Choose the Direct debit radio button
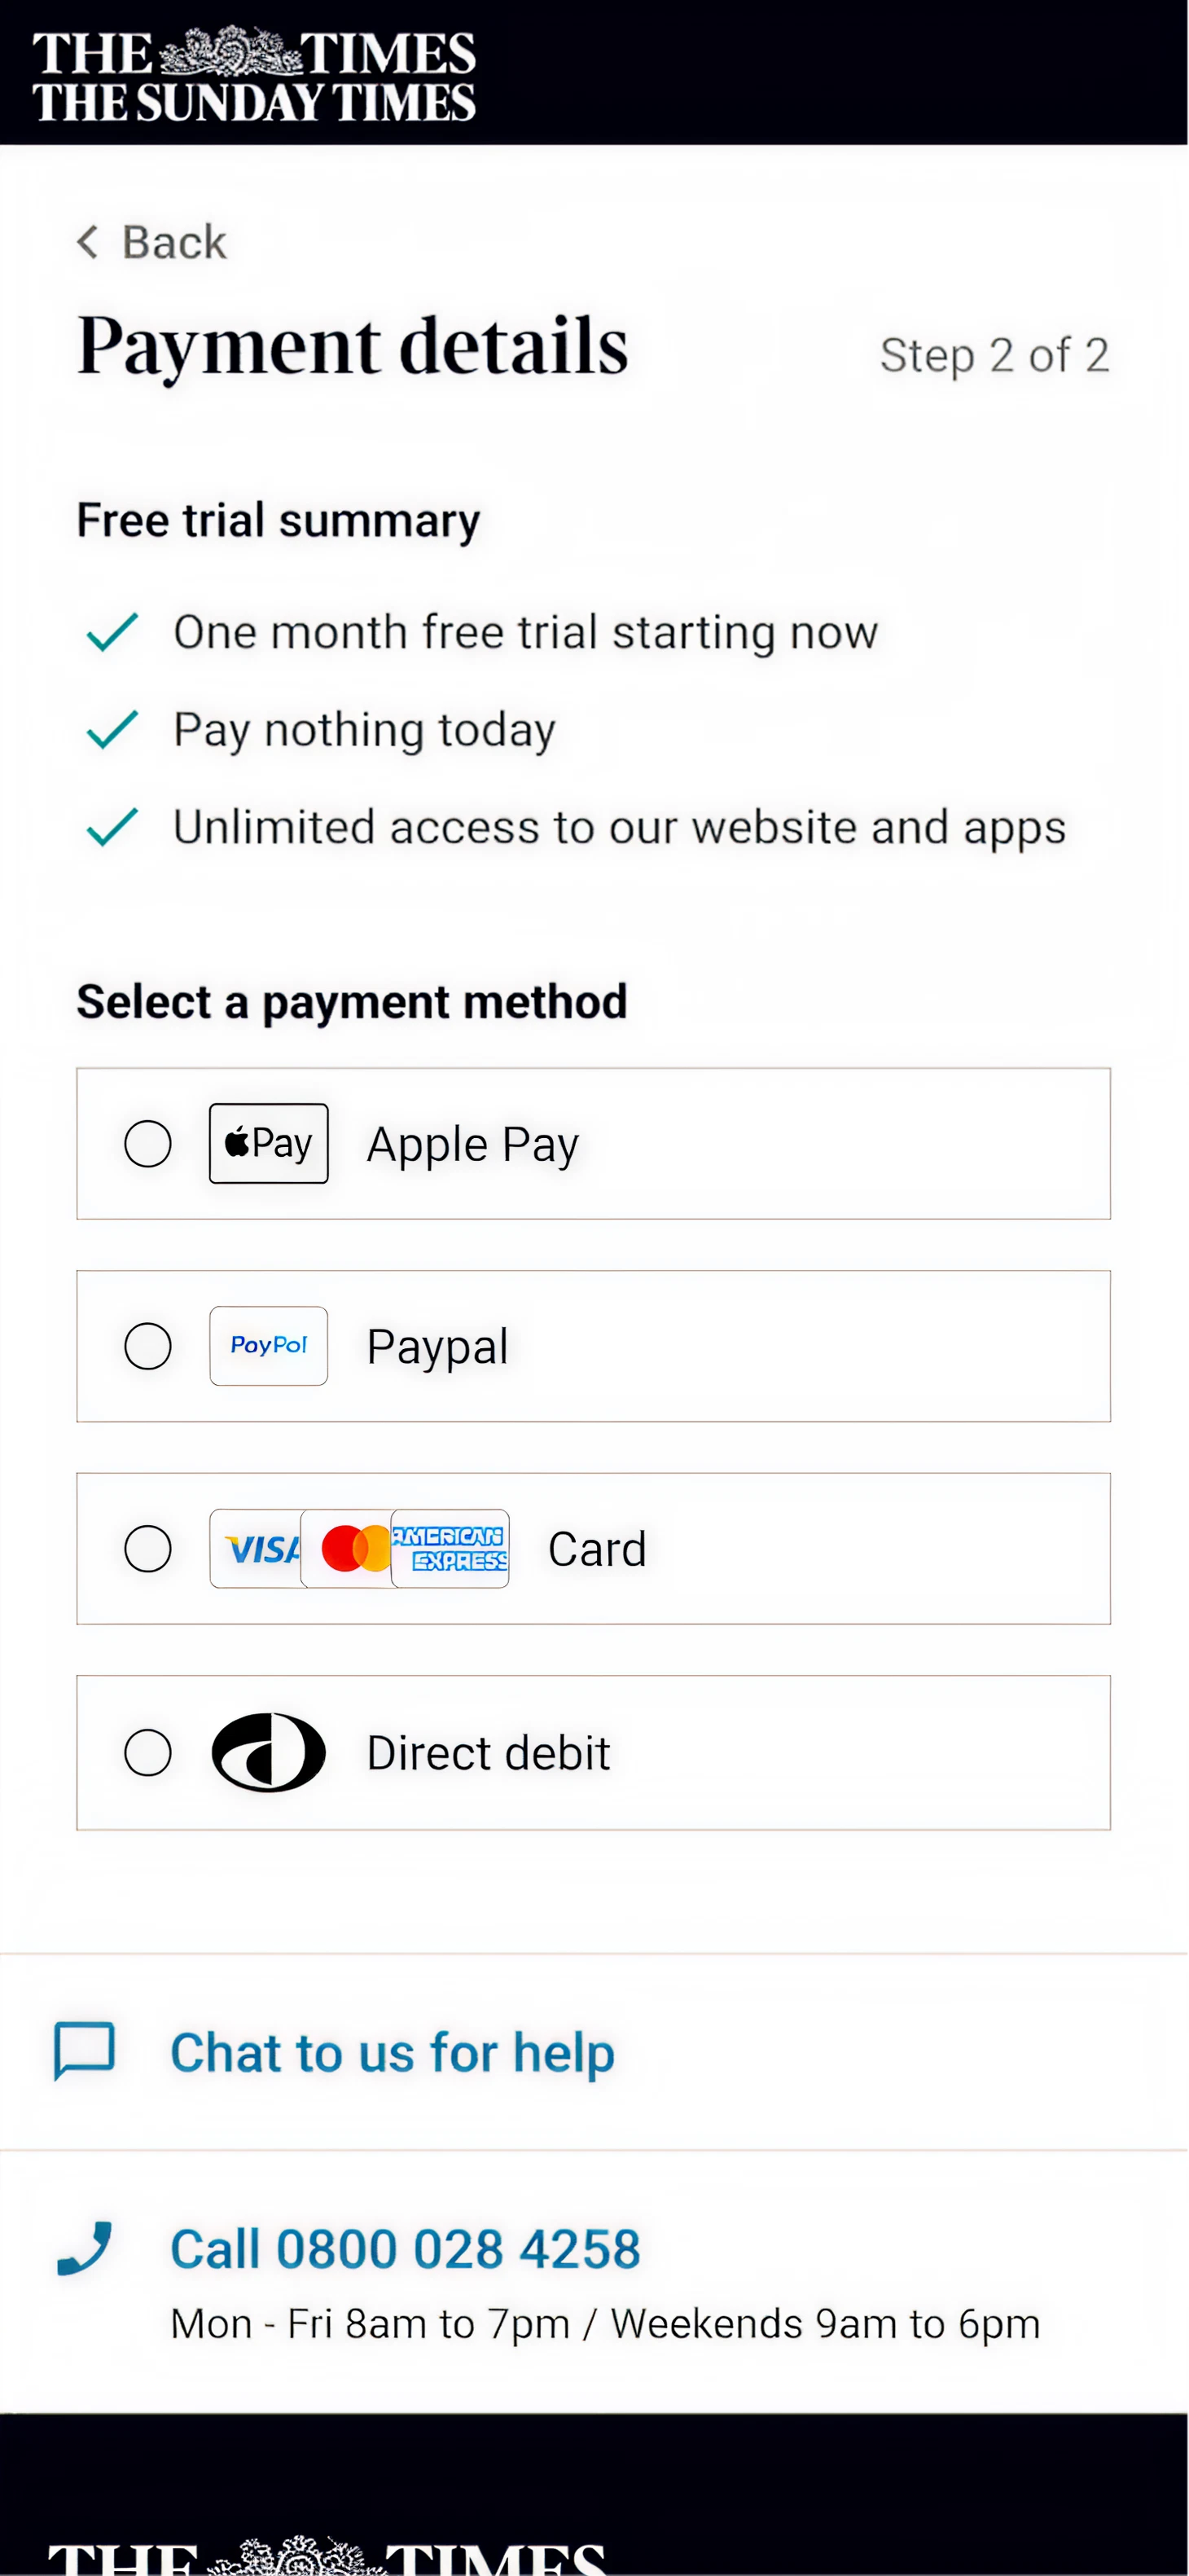Screen dimensions: 1189x2576 point(148,1752)
